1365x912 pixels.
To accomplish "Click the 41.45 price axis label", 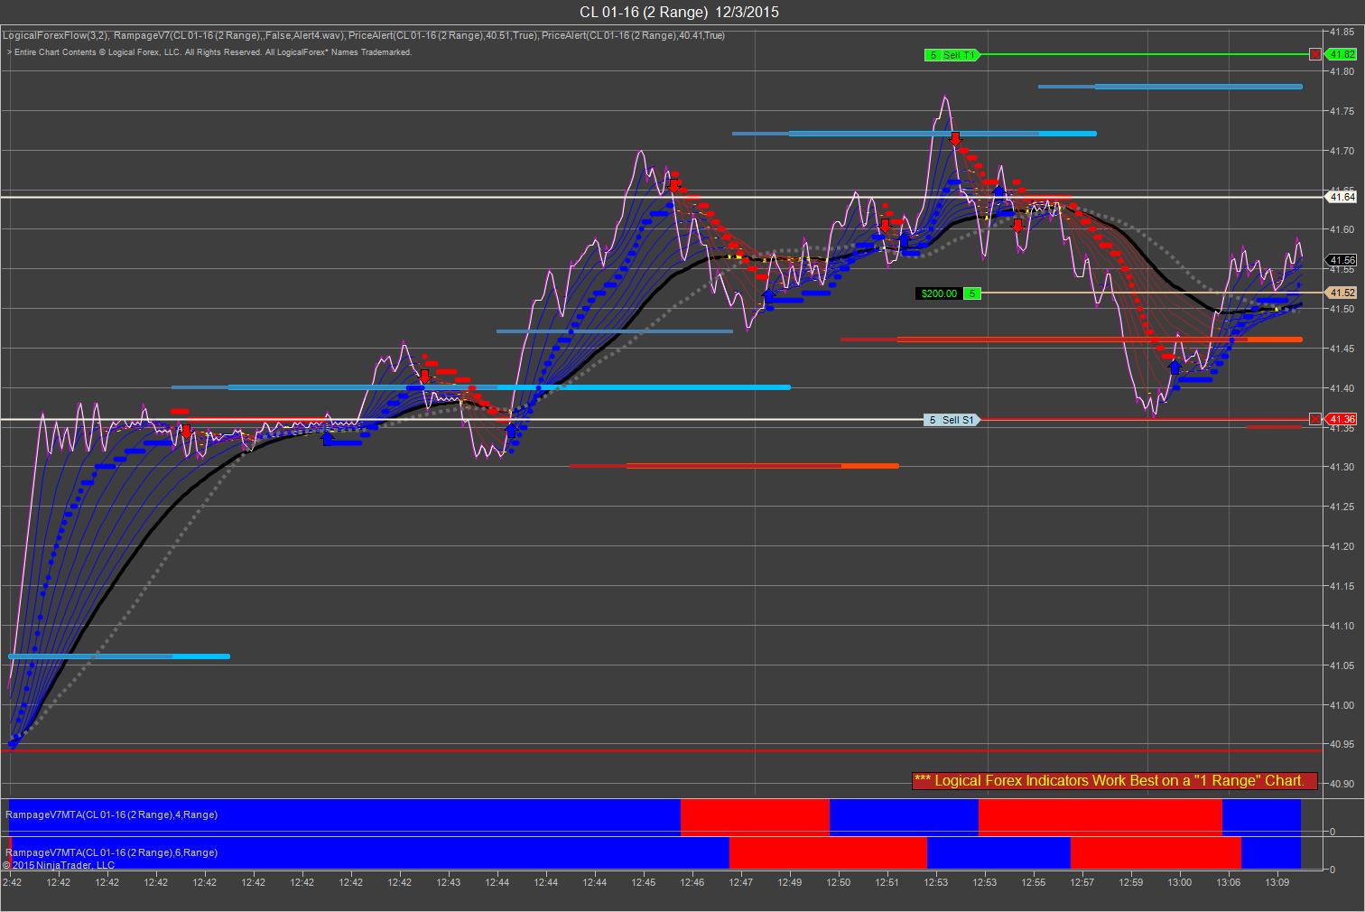I will point(1342,349).
